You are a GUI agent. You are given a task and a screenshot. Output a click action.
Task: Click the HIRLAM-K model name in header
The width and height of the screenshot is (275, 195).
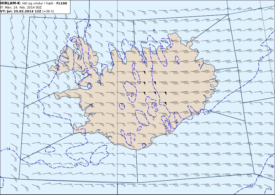pyautogui.click(x=10, y=3)
